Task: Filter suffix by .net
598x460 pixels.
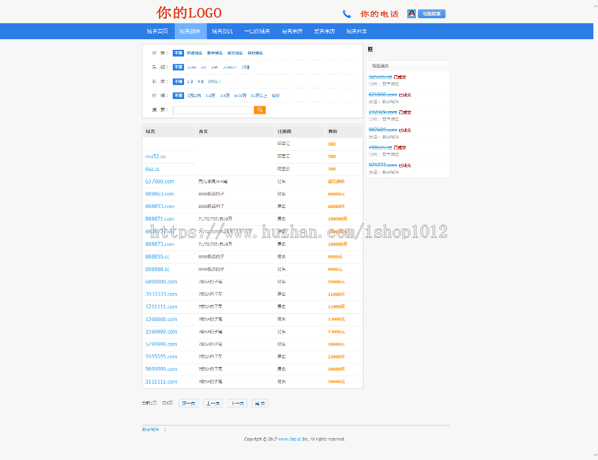Action: 215,67
